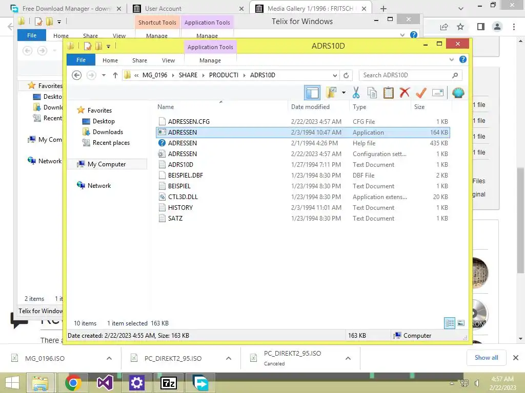
Task: Open Recent places in ADRS10D sidebar
Action: coord(111,143)
